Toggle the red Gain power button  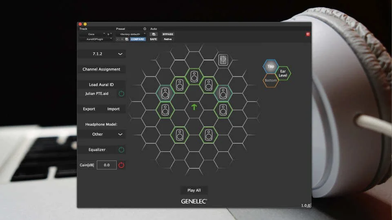[121, 165]
